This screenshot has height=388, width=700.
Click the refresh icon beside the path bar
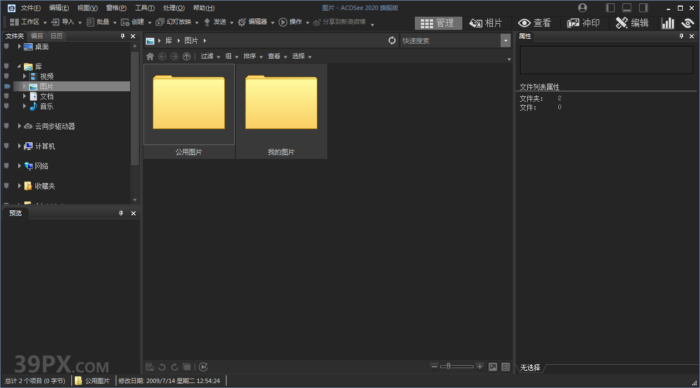click(x=392, y=40)
